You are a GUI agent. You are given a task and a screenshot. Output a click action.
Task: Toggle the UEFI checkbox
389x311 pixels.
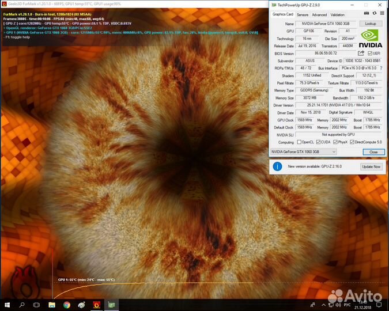[370, 54]
